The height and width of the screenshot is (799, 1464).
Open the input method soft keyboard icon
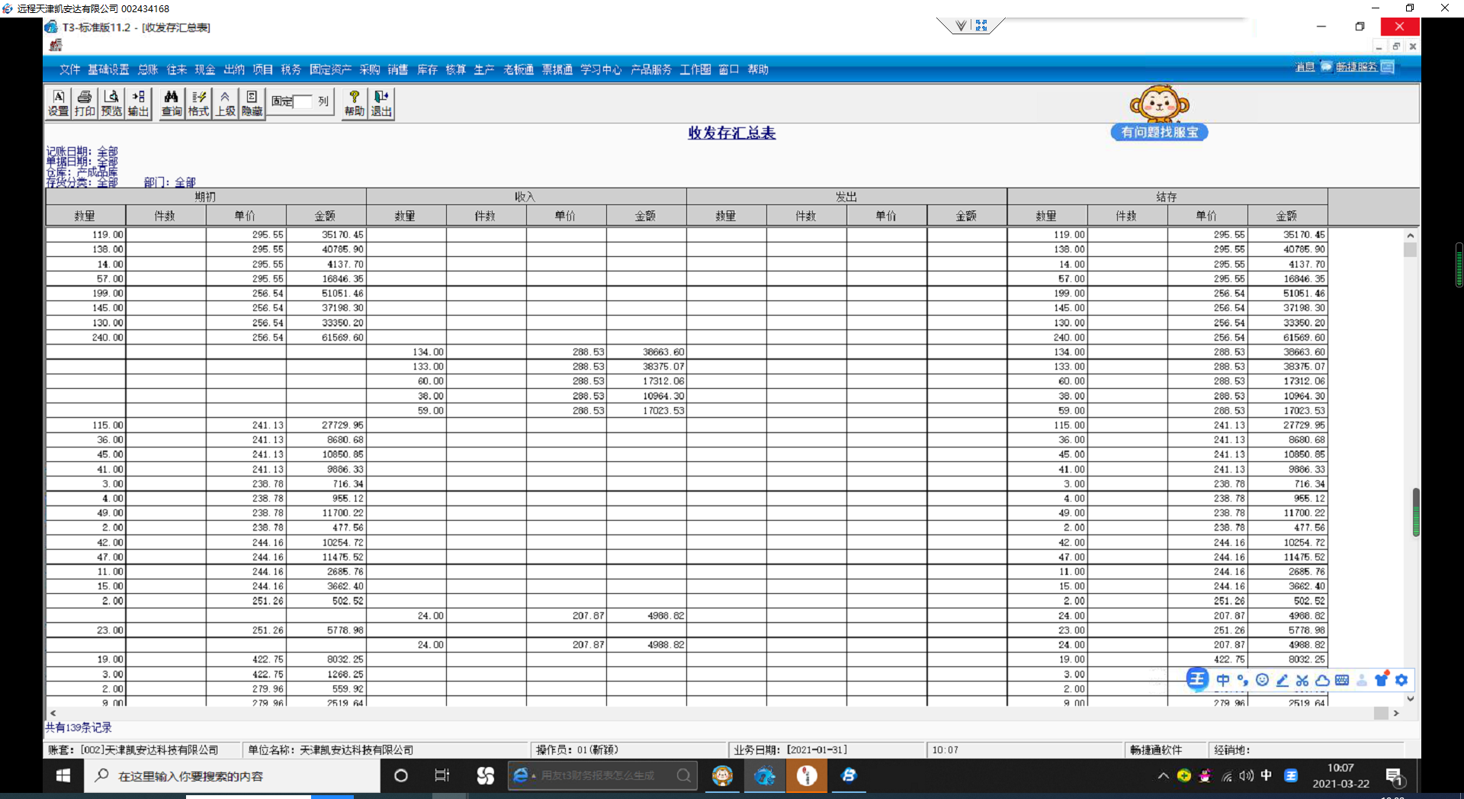1342,680
